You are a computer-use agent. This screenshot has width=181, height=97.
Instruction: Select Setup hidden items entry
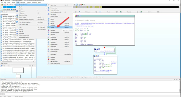coord(31,37)
